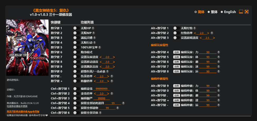Click info icon on 编辑仲魔：力 row
257x121 pixels.
219,86
